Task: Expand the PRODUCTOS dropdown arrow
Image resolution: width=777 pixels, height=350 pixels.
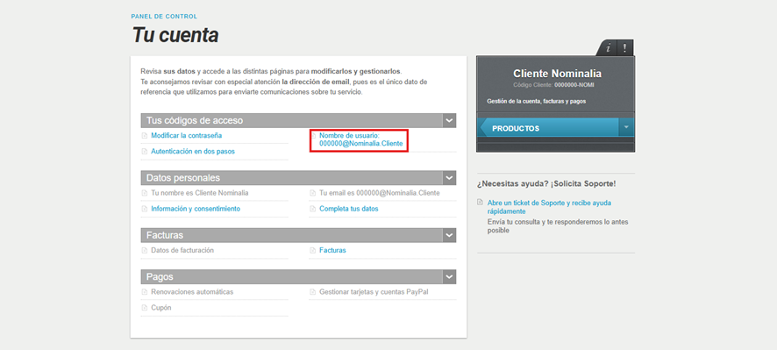Action: pos(626,127)
